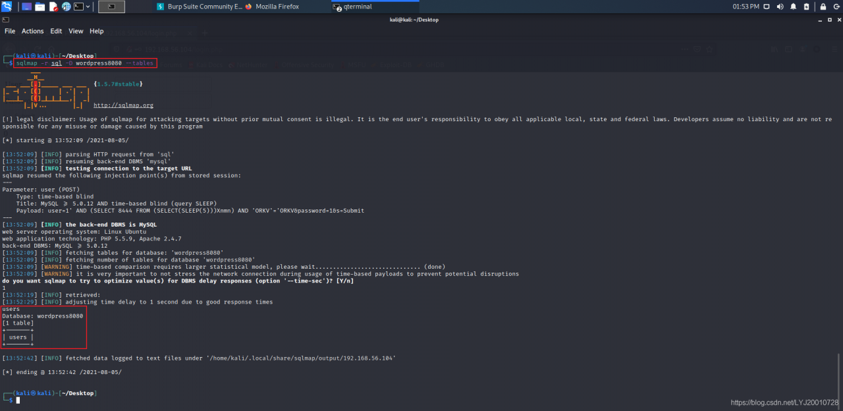Show notifications via bell icon
This screenshot has height=411, width=843.
coord(794,7)
